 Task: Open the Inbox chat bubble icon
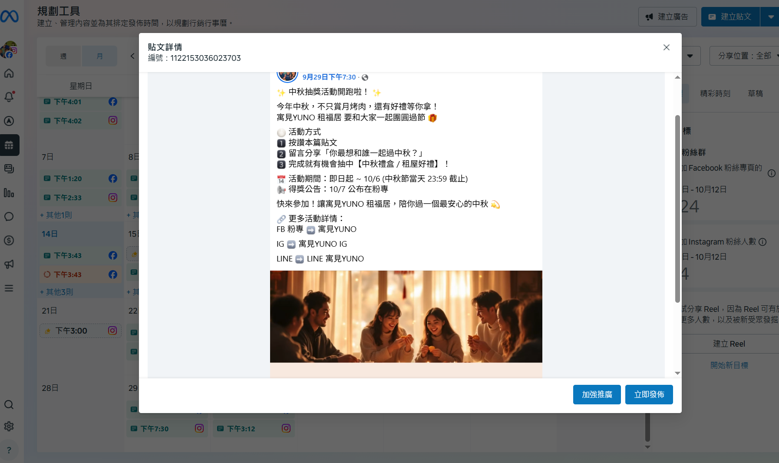[9, 217]
